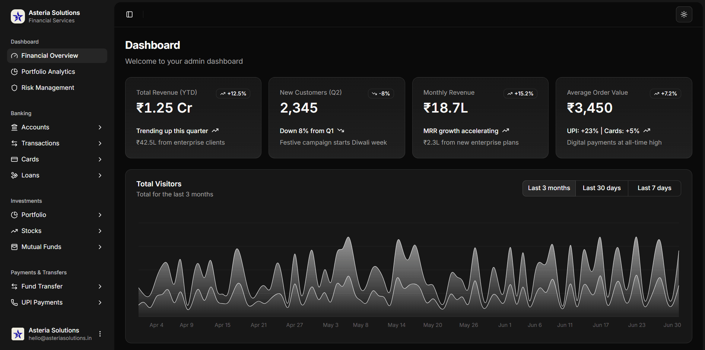
Task: Click the ₹1.25 Cr revenue value
Action: pos(164,108)
